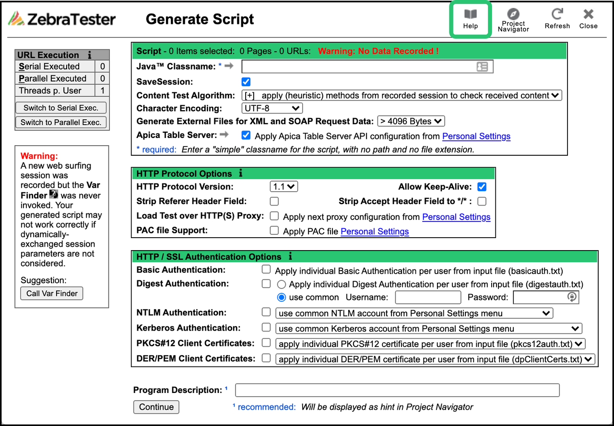Click into the Program Description text field
This screenshot has height=426, width=614.
(x=397, y=390)
